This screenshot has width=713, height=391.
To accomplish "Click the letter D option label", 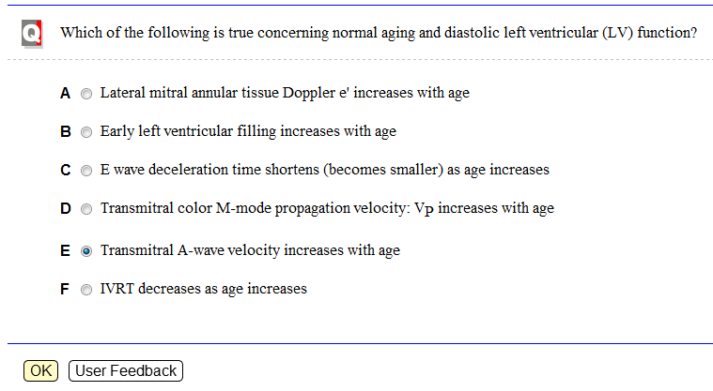I will pyautogui.click(x=66, y=209).
